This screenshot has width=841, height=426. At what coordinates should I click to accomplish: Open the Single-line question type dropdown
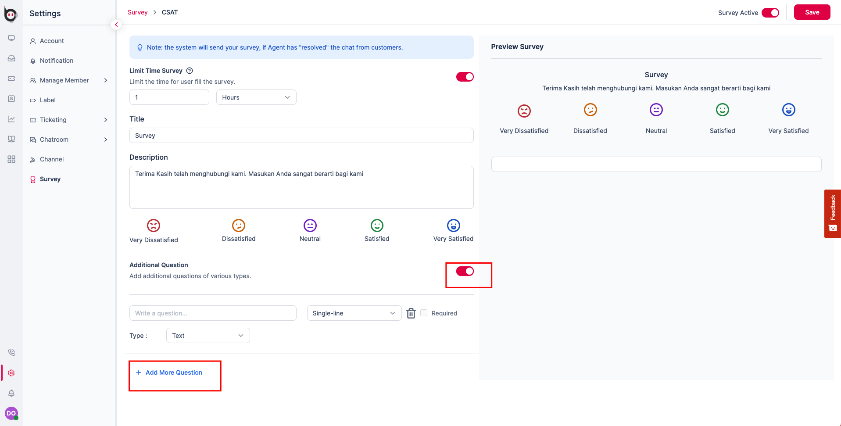[x=354, y=313]
